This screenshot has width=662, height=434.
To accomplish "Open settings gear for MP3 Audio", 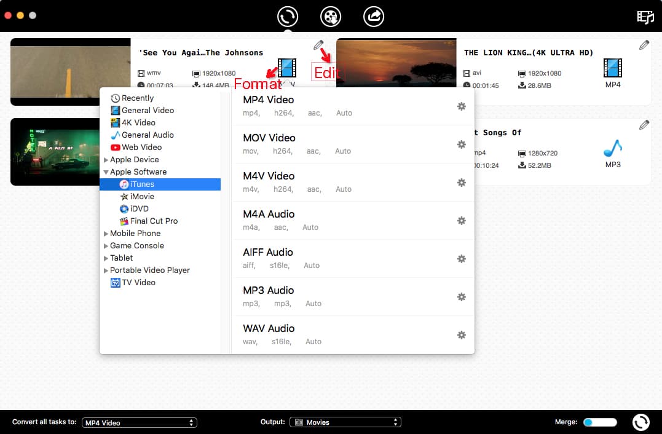I will (x=462, y=297).
